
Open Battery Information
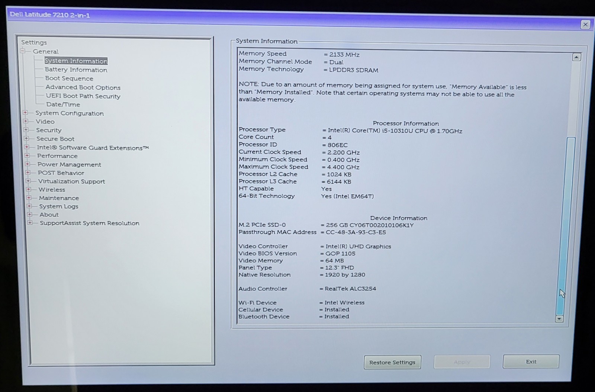pos(76,70)
